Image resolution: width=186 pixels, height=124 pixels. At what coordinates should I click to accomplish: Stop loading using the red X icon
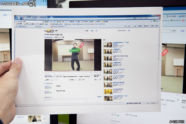pyautogui.click(x=133, y=18)
